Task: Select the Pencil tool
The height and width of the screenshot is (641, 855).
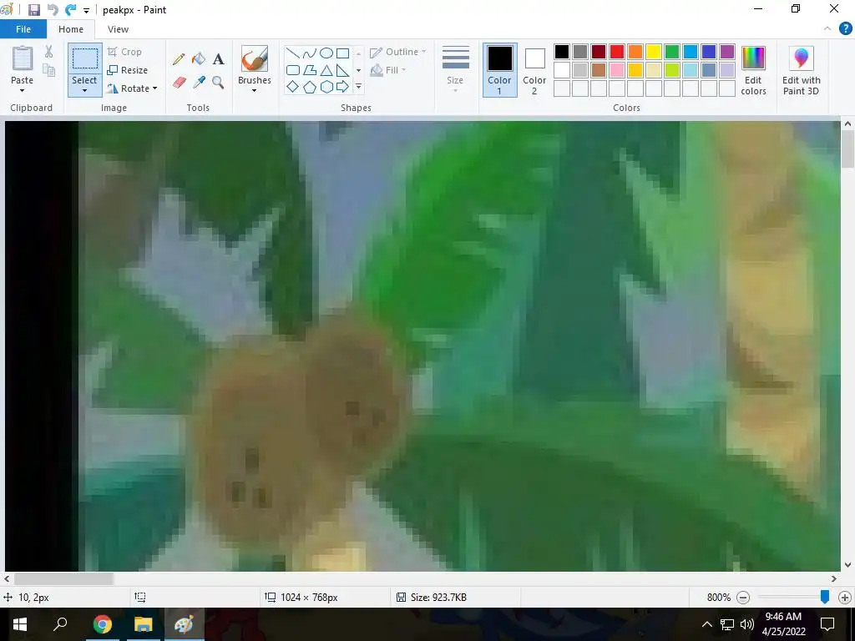Action: pos(179,59)
